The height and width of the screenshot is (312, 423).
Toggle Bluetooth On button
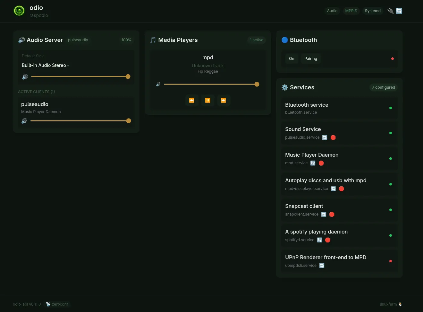[292, 59]
